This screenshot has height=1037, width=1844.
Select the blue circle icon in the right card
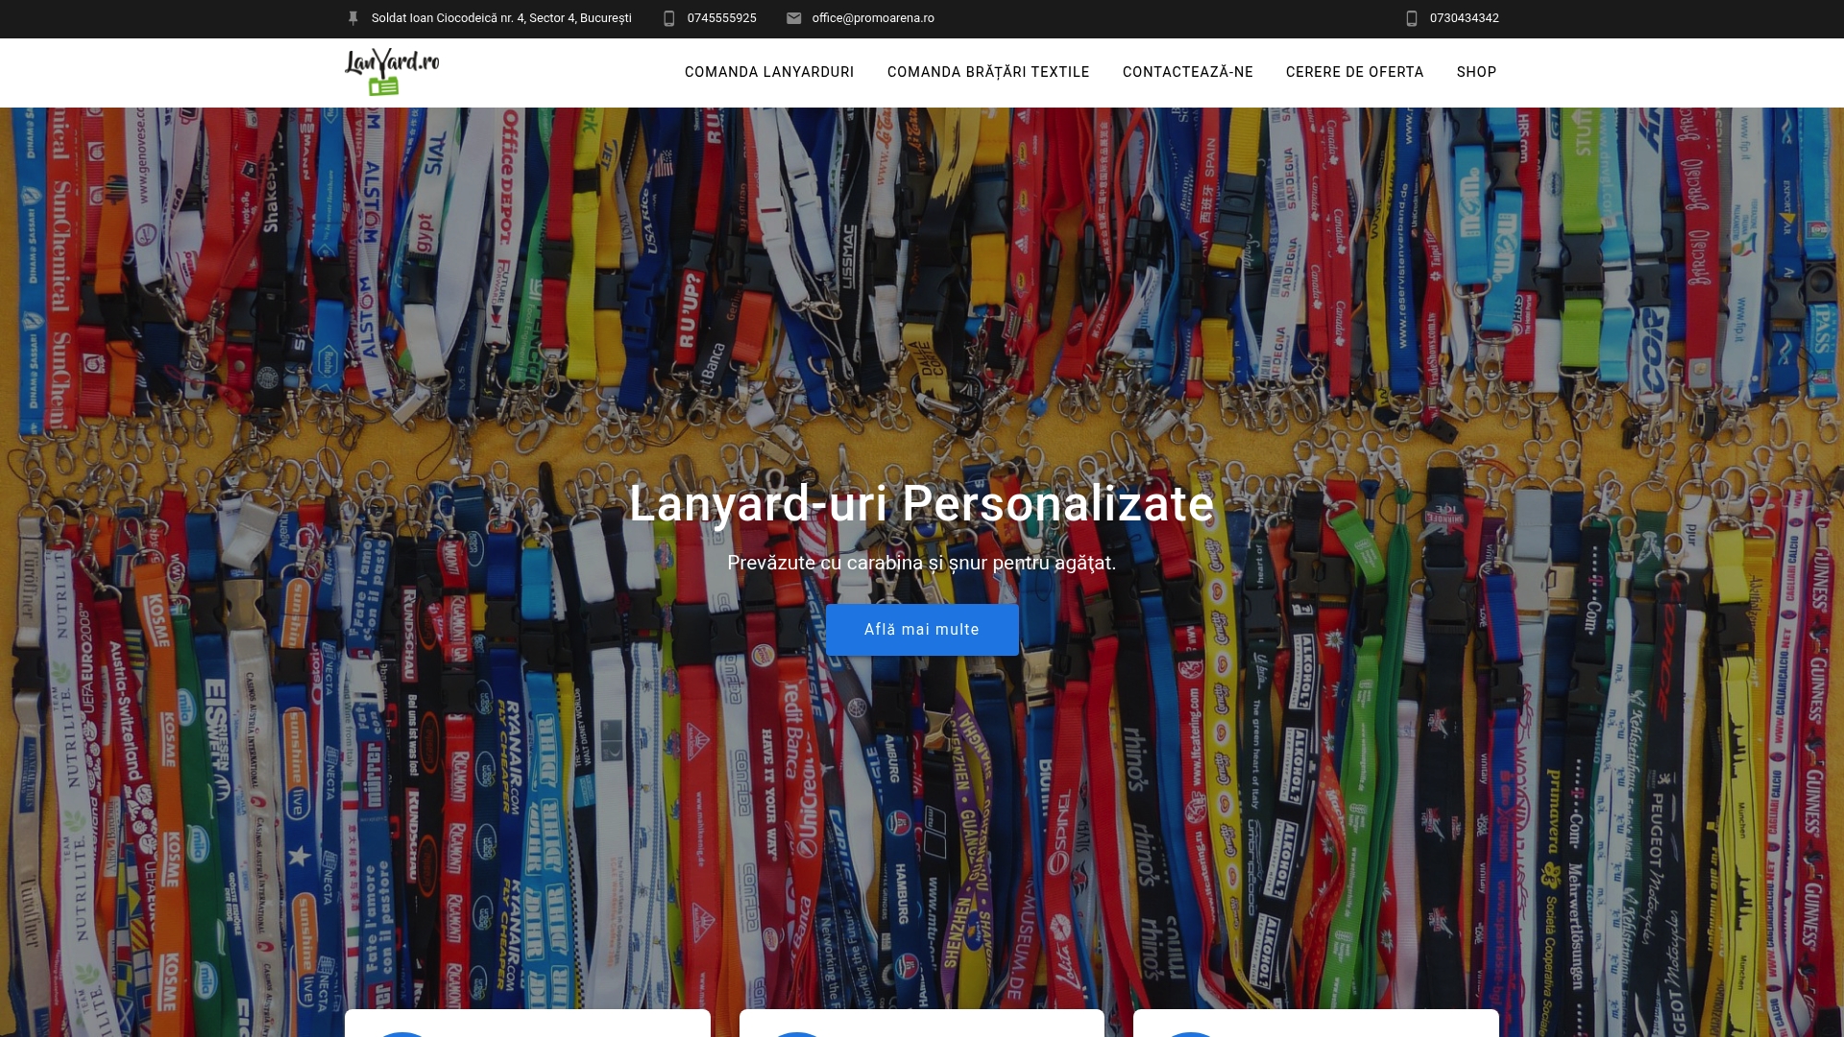[1191, 1034]
